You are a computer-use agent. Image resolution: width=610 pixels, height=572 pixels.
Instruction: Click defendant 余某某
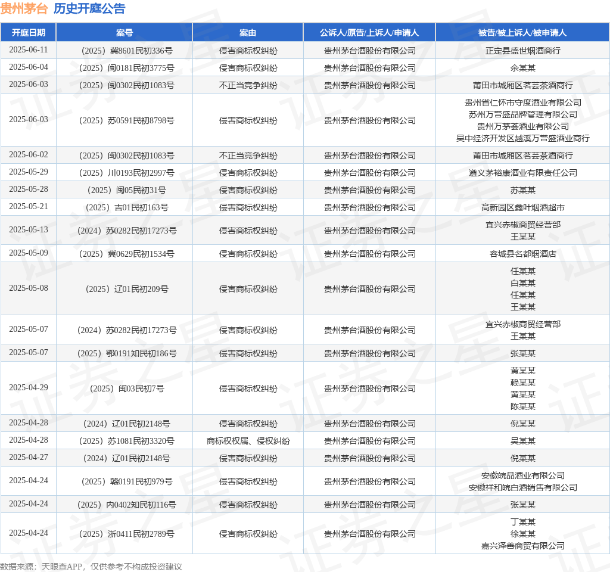(x=523, y=68)
